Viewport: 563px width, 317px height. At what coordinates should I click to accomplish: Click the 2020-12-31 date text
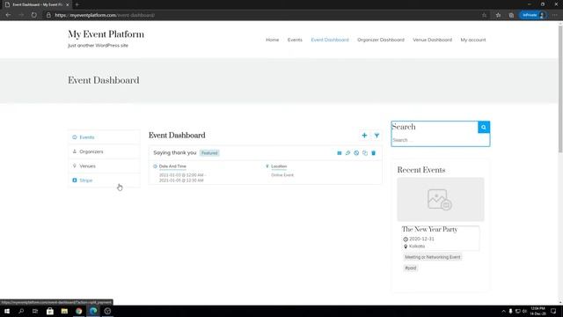tap(421, 239)
